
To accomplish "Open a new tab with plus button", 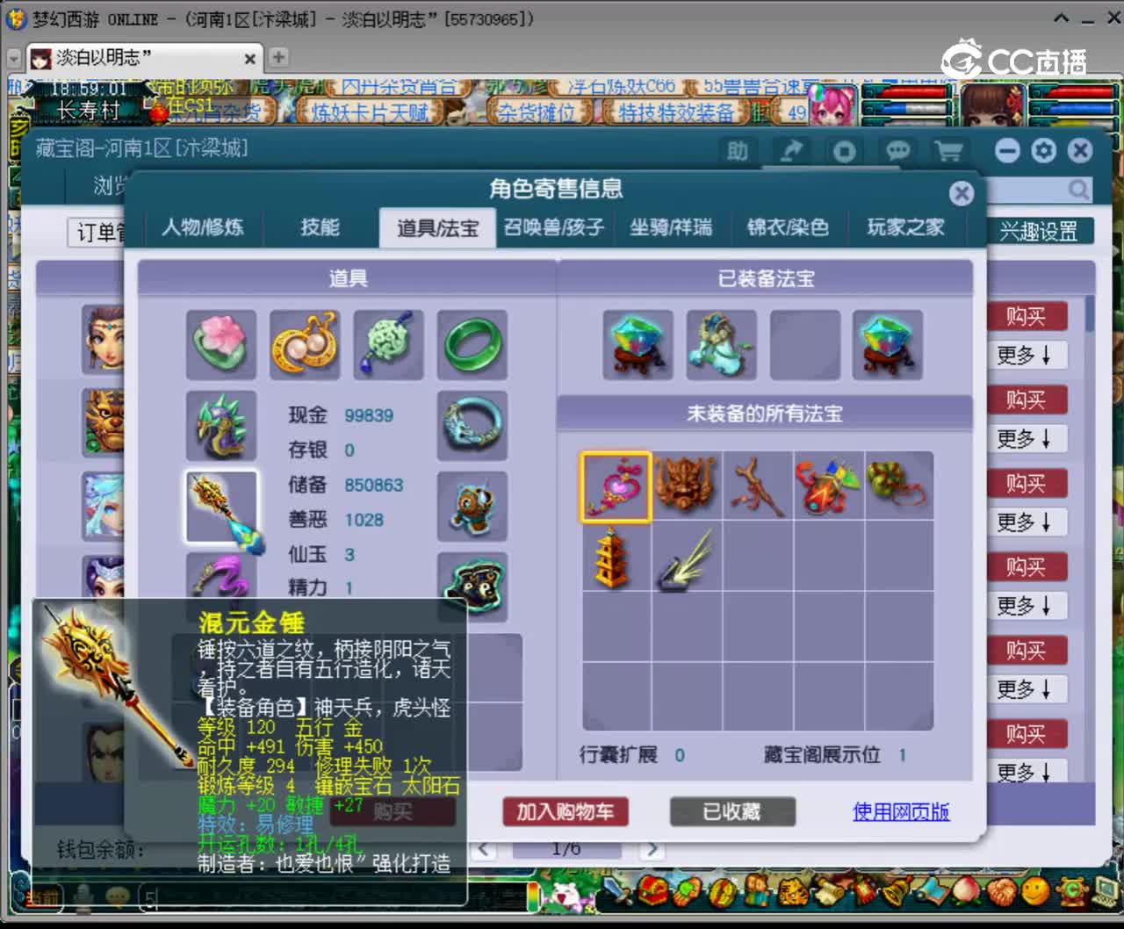I will 278,57.
